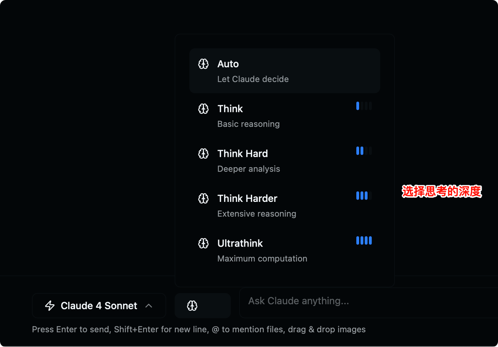Click the Let Claude decide description
Image resolution: width=498 pixels, height=347 pixels.
click(253, 79)
